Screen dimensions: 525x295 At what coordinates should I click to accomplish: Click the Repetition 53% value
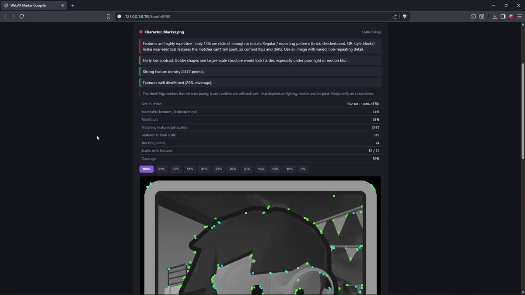click(x=376, y=119)
